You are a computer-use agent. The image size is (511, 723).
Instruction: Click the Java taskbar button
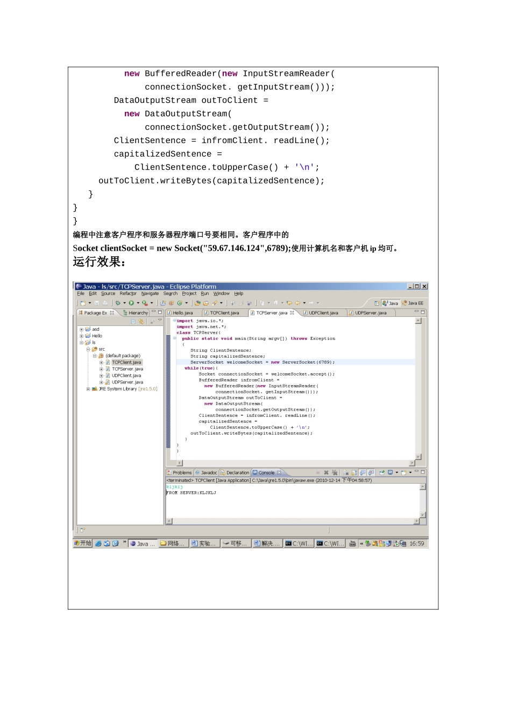[143, 543]
